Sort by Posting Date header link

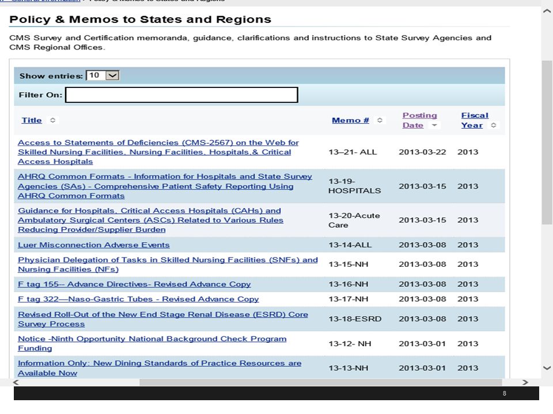420,120
